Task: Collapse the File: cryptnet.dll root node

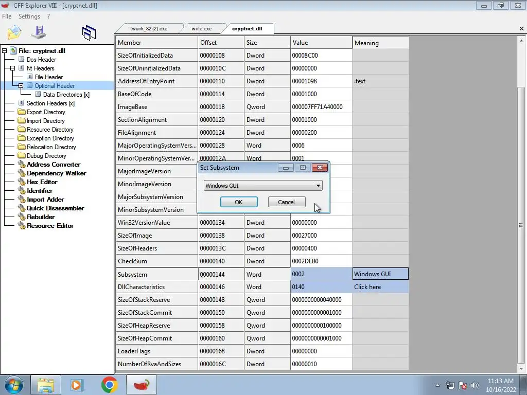Action: coord(4,51)
